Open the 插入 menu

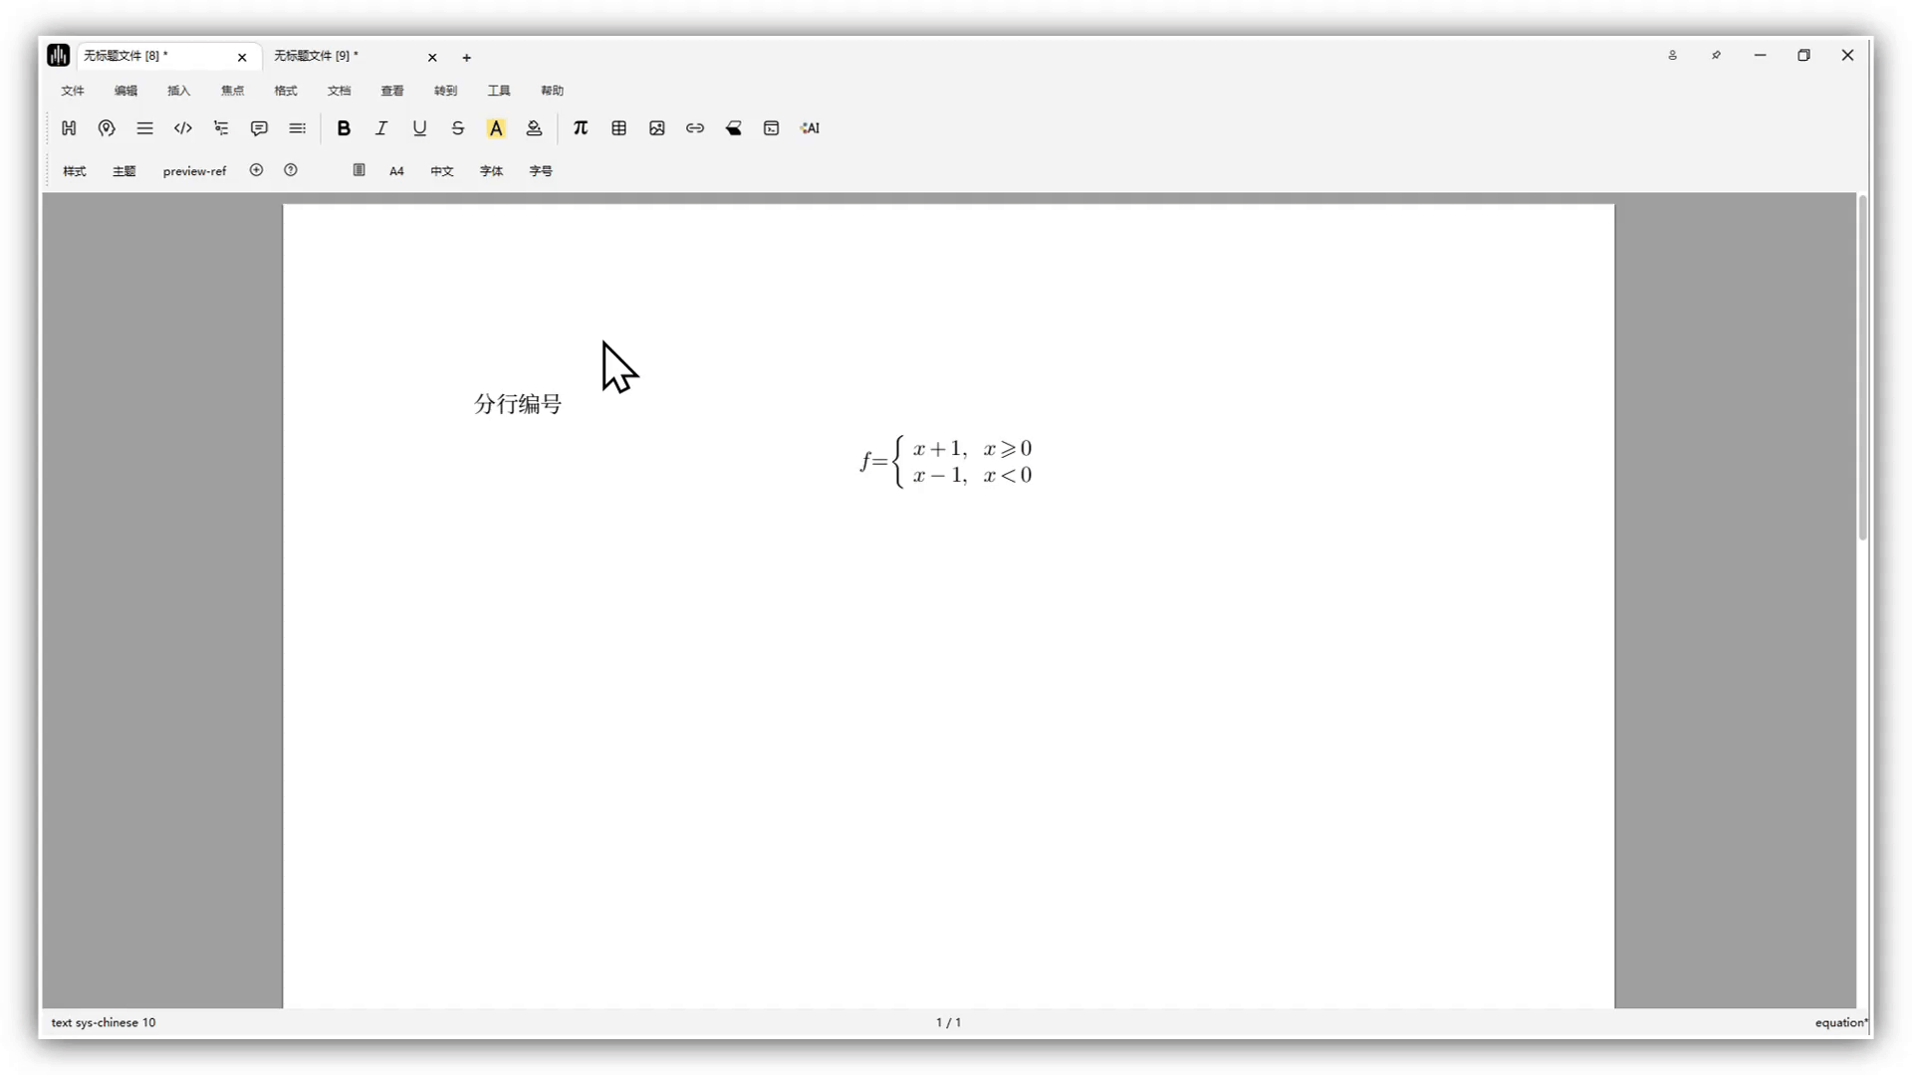click(179, 91)
